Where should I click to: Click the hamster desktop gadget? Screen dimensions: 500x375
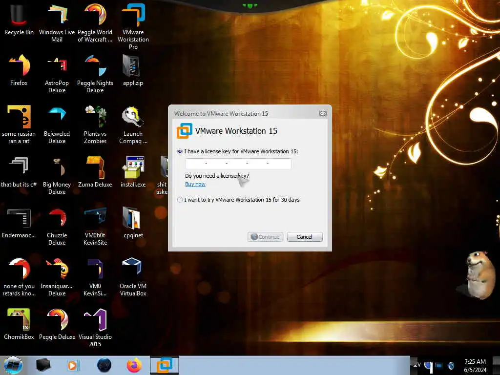[481, 274]
